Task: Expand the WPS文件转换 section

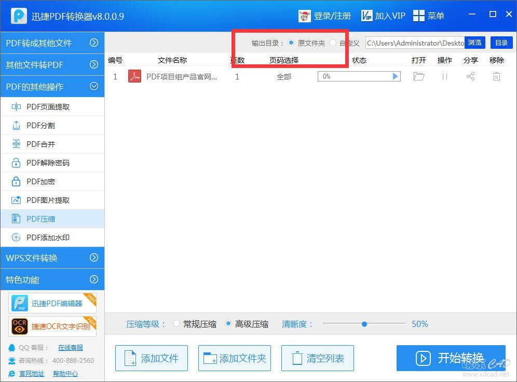Action: click(x=52, y=258)
